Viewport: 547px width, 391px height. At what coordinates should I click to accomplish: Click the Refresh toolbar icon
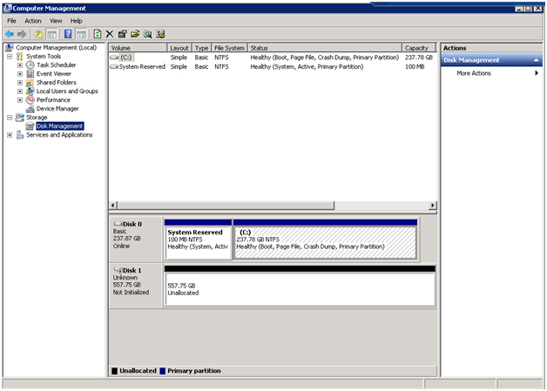point(97,34)
